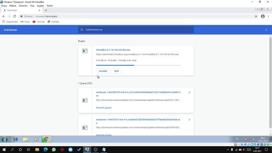This screenshot has height=153, width=272.
Task: Click the TR language indicator in guest tray
Action: pyautogui.click(x=237, y=139)
